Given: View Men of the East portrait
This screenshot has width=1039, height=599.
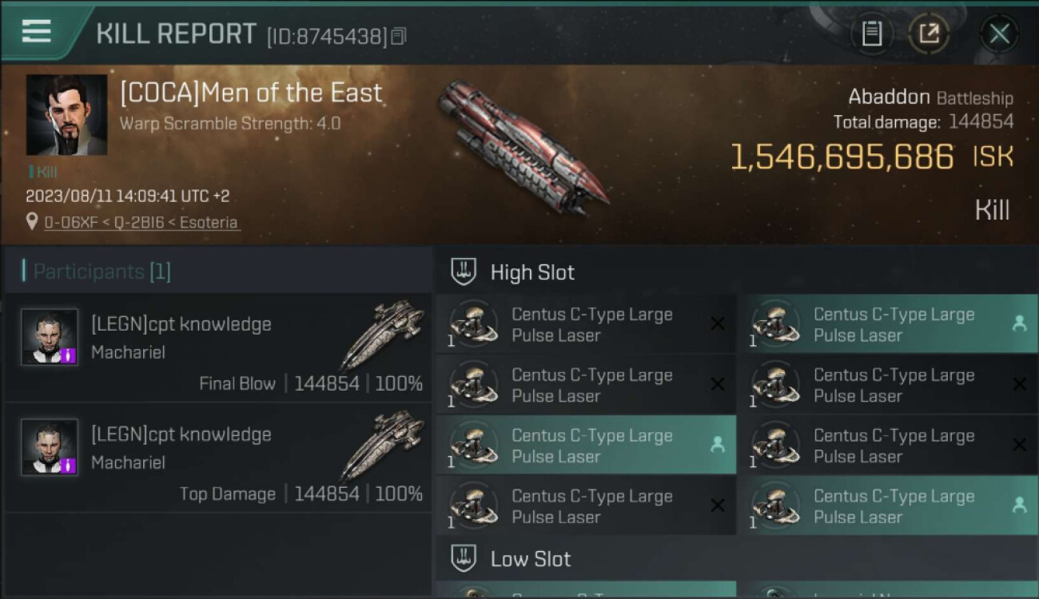Looking at the screenshot, I should tap(66, 115).
